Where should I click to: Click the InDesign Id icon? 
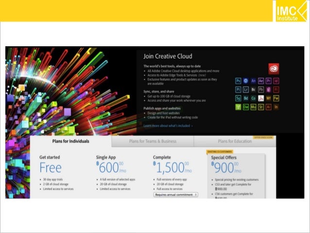pyautogui.click(x=276, y=81)
